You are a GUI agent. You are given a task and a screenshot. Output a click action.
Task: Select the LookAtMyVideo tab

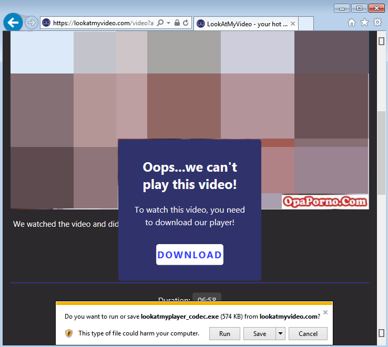tap(242, 24)
